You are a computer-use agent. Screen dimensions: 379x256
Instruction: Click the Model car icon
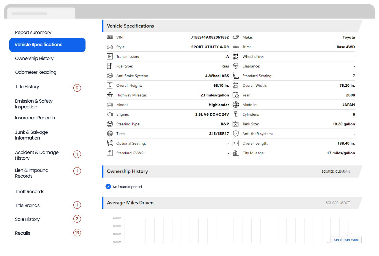click(x=110, y=105)
